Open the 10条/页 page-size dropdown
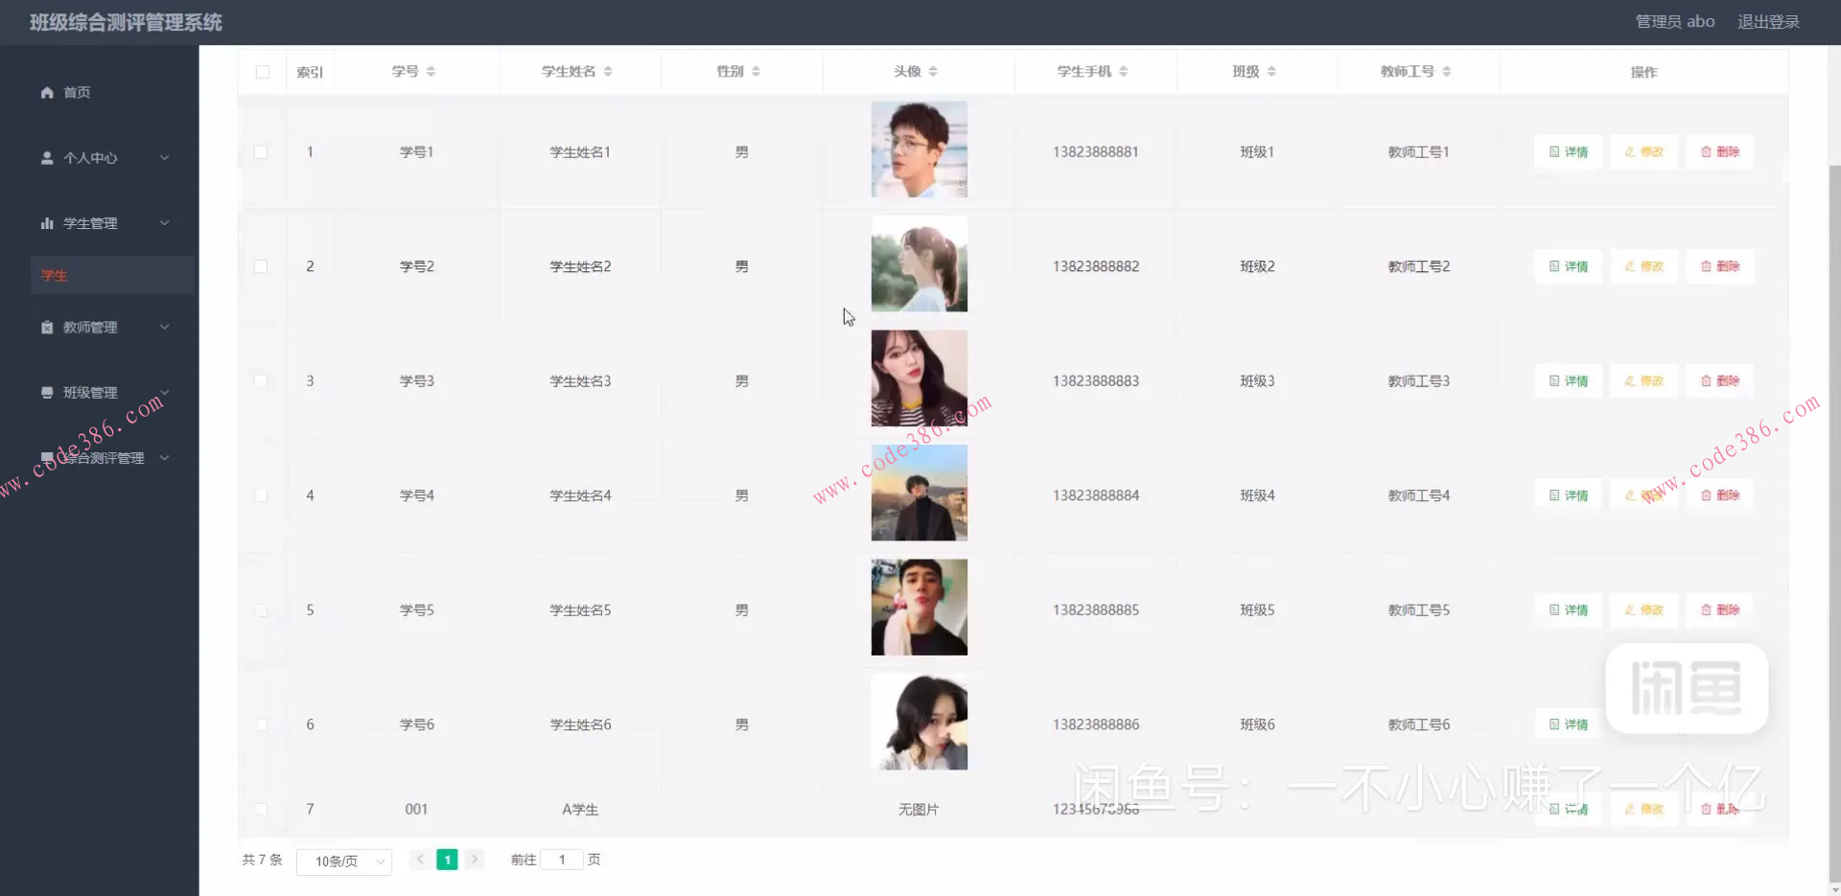Screen dimensions: 1841x896 [x=343, y=861]
